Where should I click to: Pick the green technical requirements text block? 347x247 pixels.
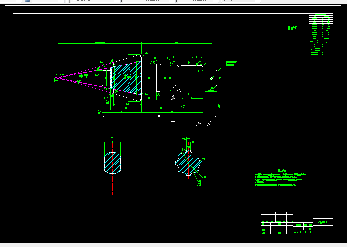281,178
